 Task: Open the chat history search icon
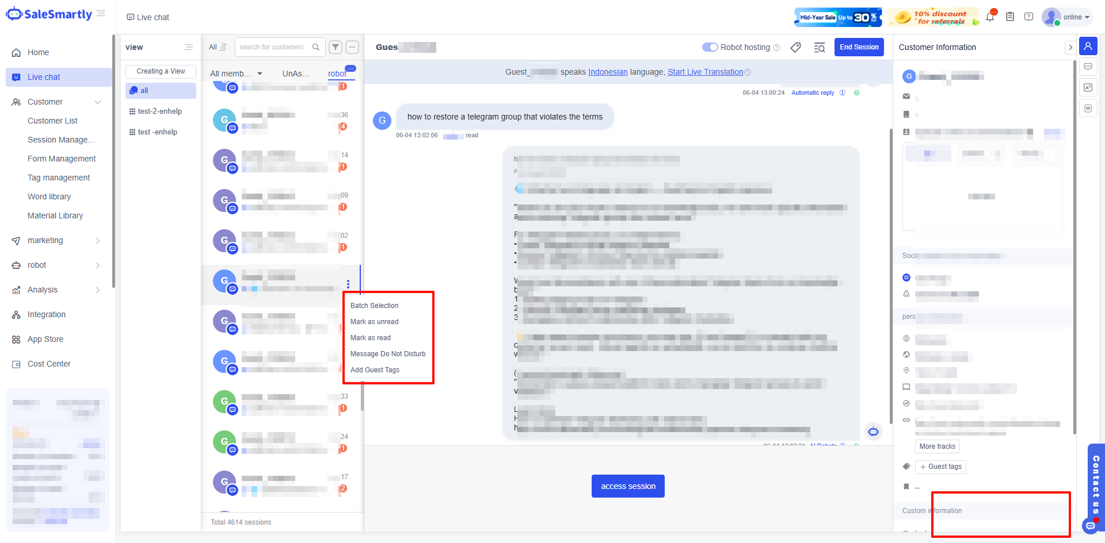pos(820,48)
